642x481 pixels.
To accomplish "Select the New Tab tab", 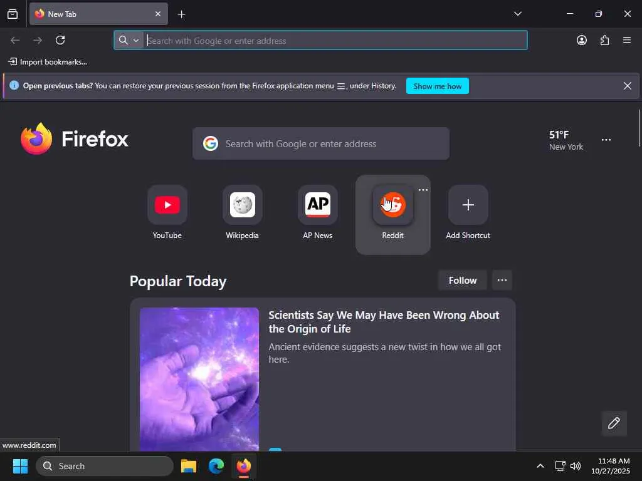I will (98, 14).
